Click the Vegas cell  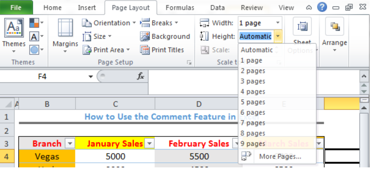(47, 156)
